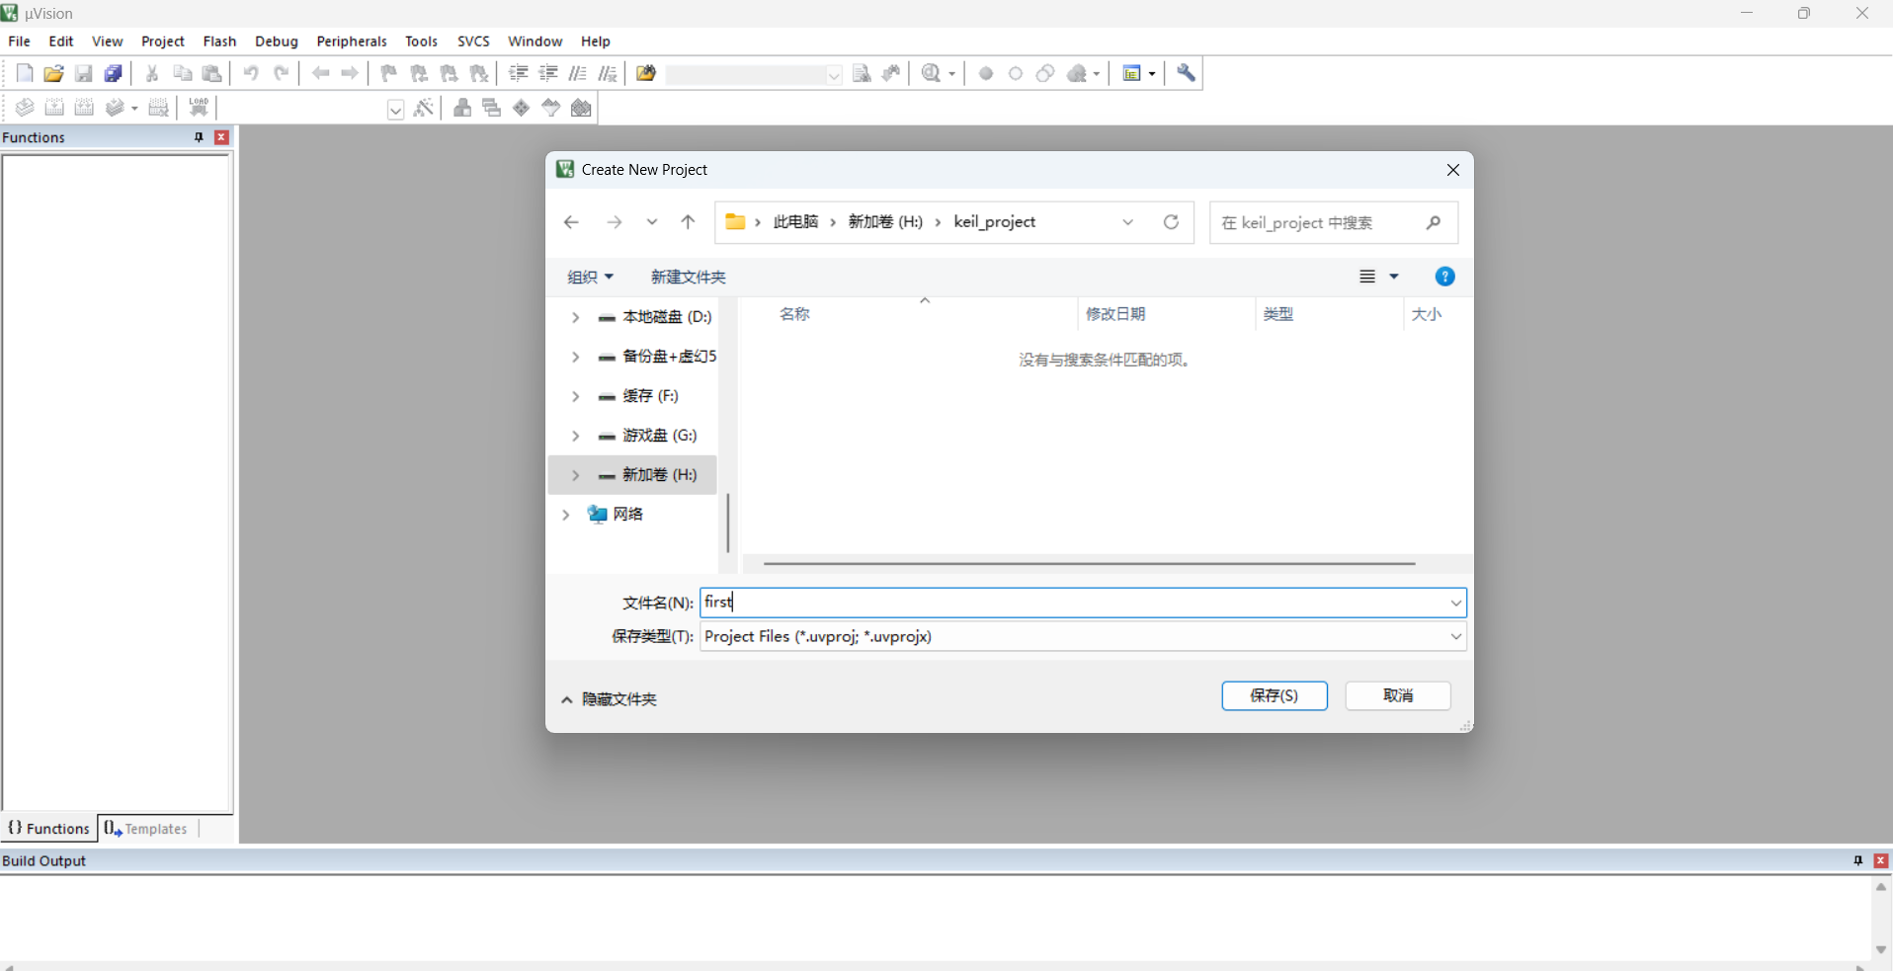Click the Navigate Forwards arrow icon
The height and width of the screenshot is (971, 1893).
click(350, 73)
